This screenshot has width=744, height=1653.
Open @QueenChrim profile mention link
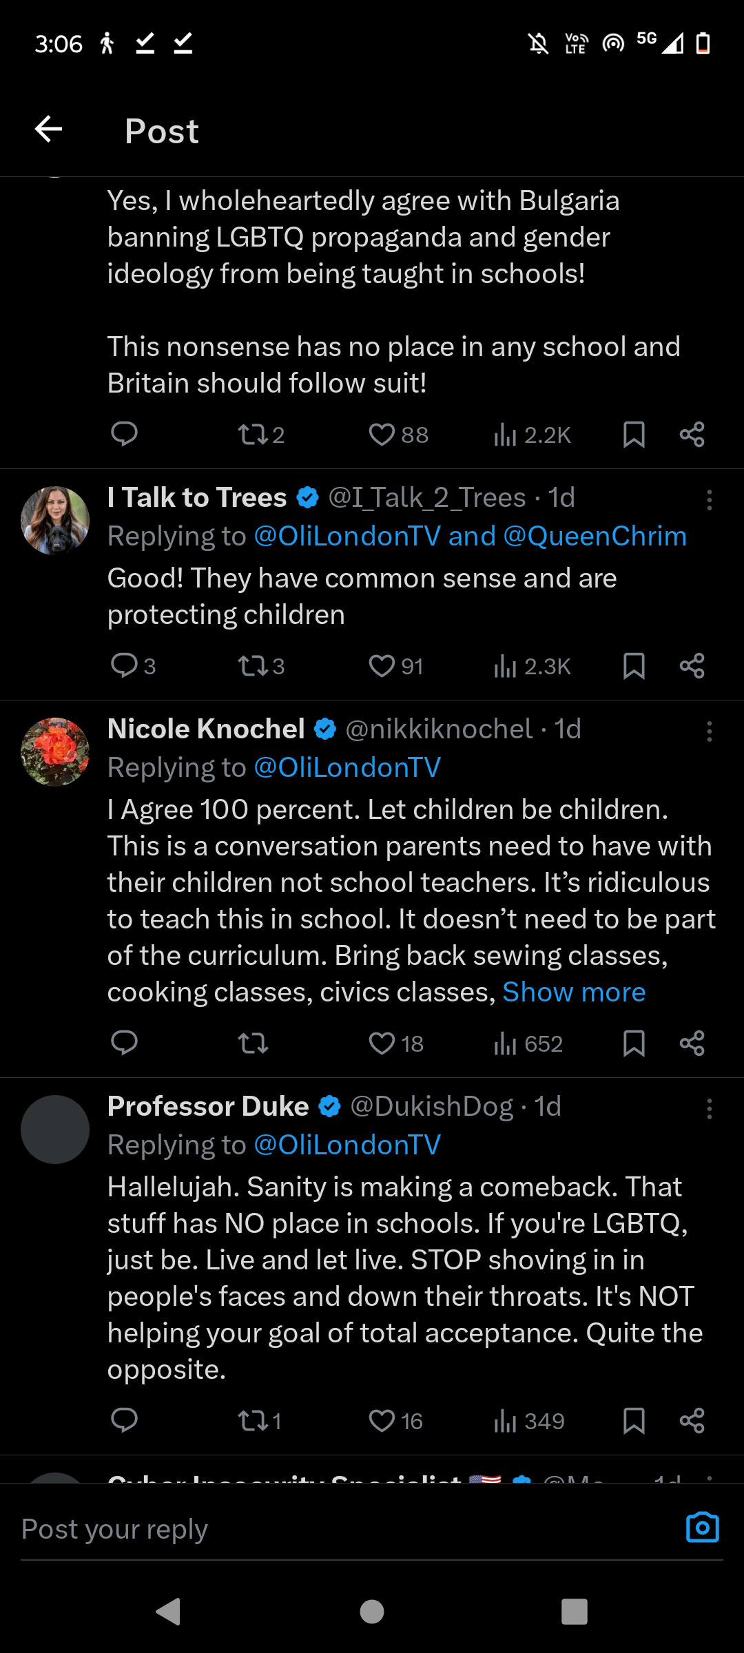tap(595, 536)
